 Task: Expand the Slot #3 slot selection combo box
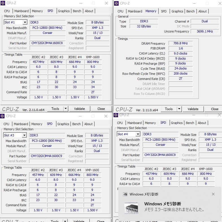click(24, 135)
